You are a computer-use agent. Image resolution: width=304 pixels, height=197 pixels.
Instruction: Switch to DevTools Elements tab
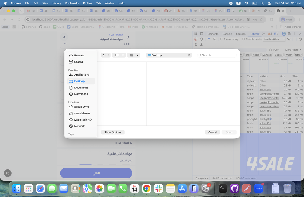pyautogui.click(x=213, y=34)
